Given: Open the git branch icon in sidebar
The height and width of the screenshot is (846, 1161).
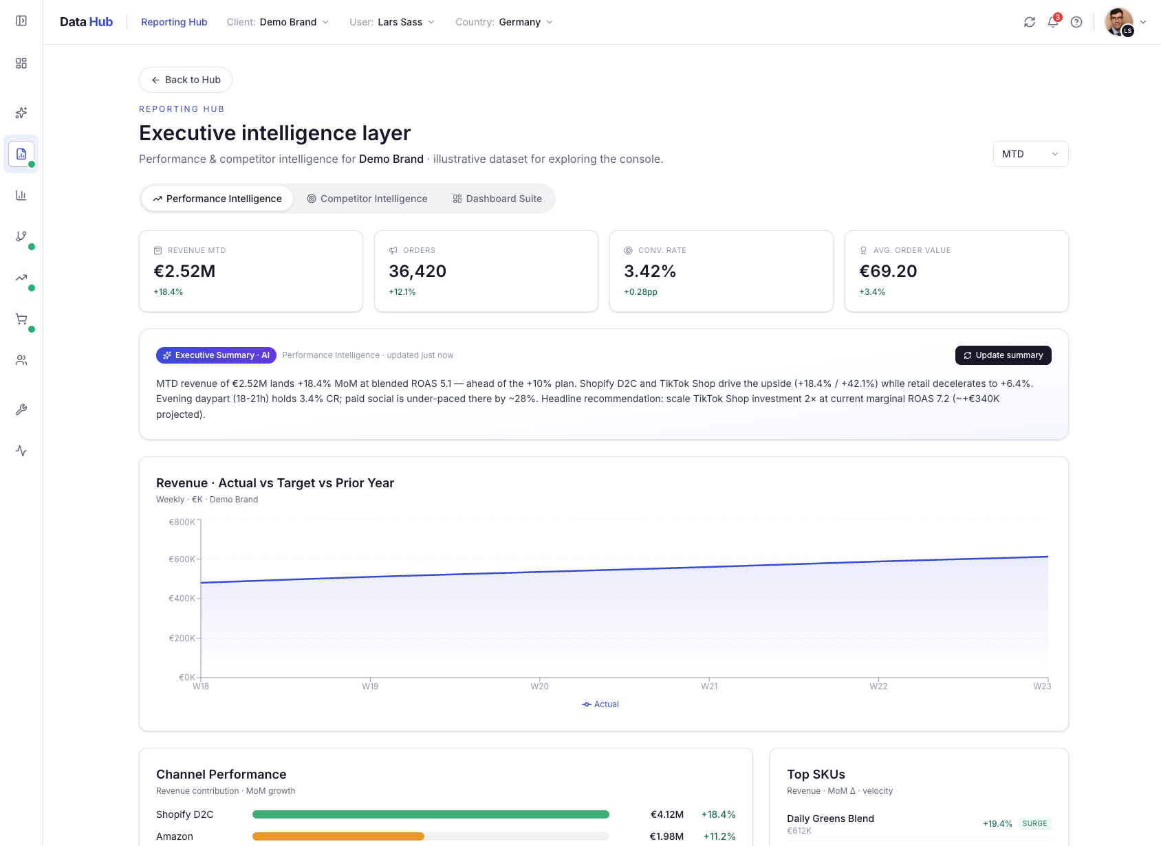Looking at the screenshot, I should [x=21, y=236].
